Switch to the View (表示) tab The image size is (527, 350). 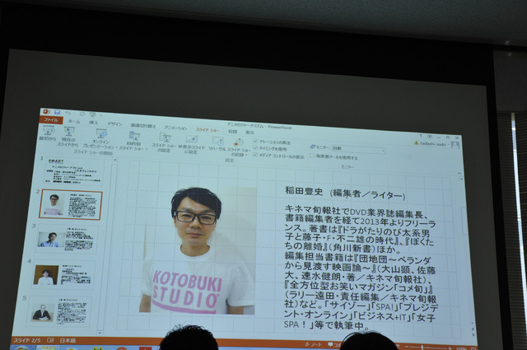coord(250,133)
